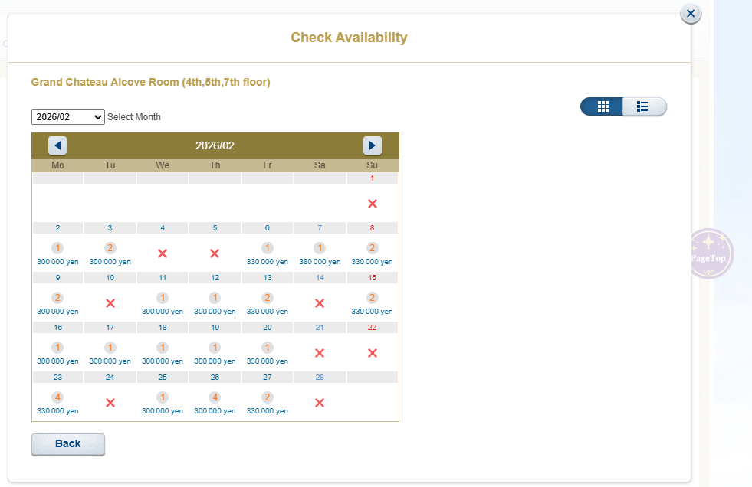Advance to next month arrow
Image resolution: width=752 pixels, height=487 pixels.
372,145
